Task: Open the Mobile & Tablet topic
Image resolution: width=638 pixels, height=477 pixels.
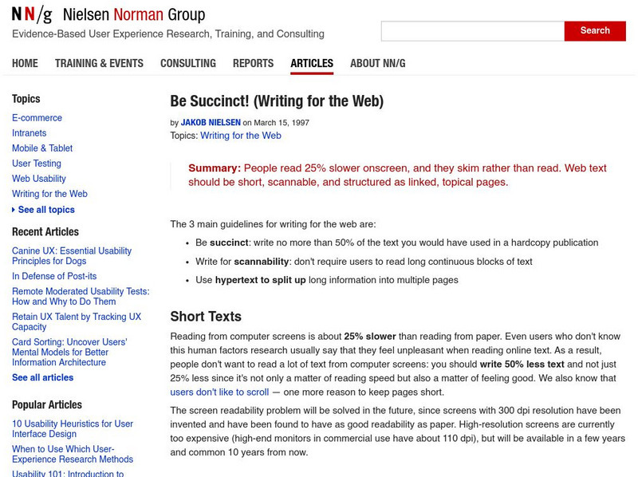Action: 42,148
